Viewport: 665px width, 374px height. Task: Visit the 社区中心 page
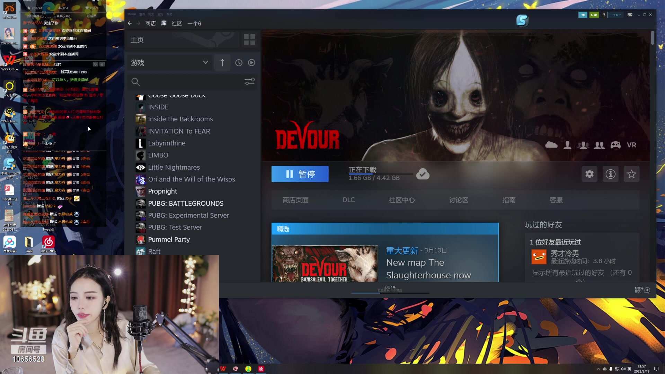click(x=402, y=200)
